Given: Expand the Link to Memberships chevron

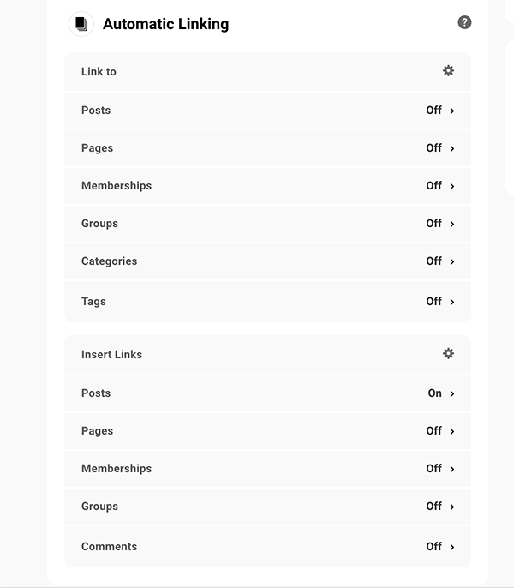Looking at the screenshot, I should point(452,186).
